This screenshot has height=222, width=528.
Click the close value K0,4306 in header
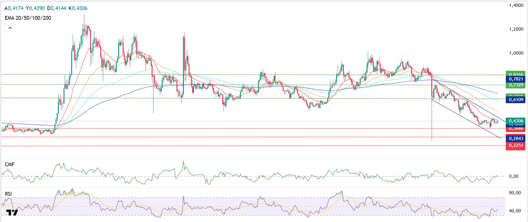coord(78,8)
